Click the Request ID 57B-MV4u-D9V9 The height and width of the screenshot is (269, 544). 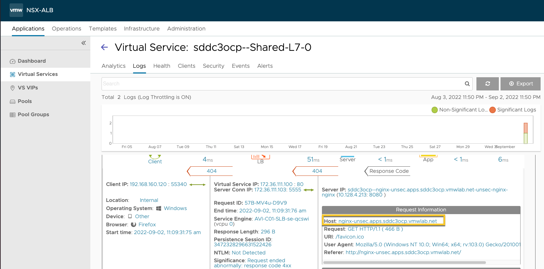point(266,203)
